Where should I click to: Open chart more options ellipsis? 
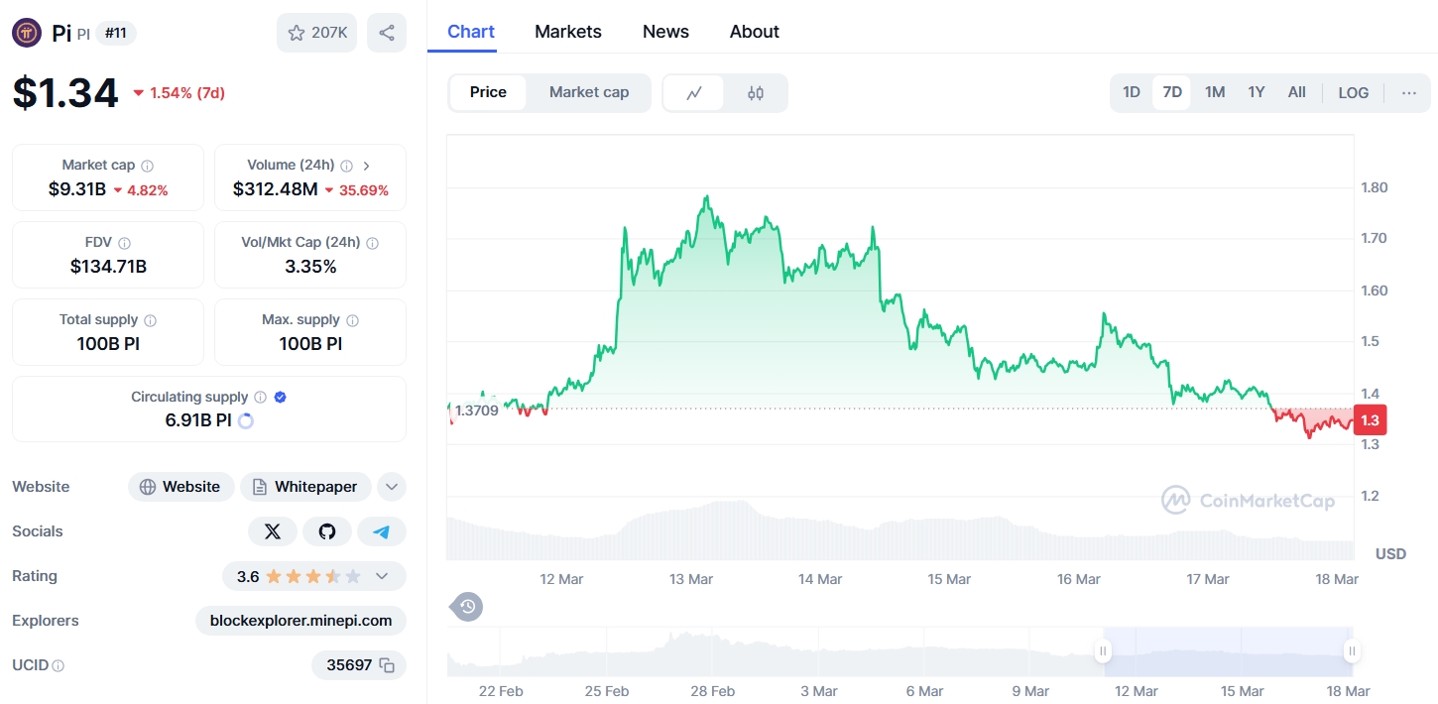[x=1409, y=93]
